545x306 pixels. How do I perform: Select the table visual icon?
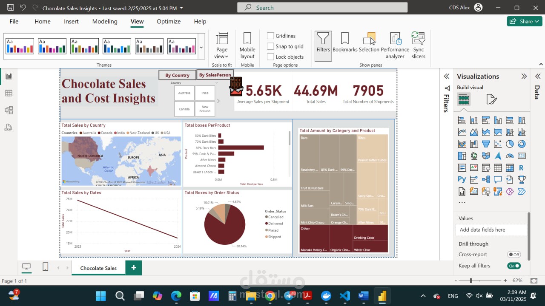(498, 168)
